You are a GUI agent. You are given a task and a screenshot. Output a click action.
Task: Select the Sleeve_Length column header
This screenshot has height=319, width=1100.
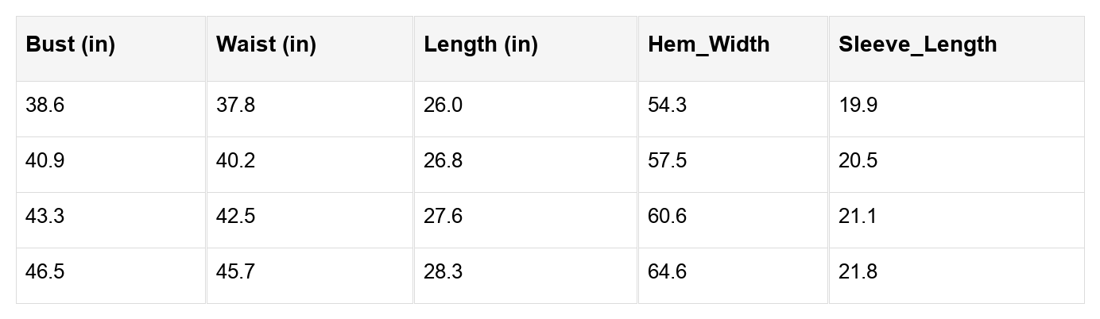[x=917, y=44]
